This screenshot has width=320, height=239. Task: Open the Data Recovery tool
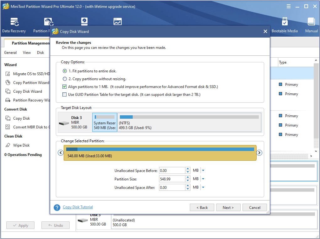(x=14, y=25)
